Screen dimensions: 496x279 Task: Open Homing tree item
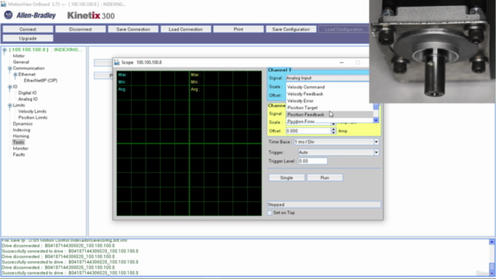(x=21, y=136)
